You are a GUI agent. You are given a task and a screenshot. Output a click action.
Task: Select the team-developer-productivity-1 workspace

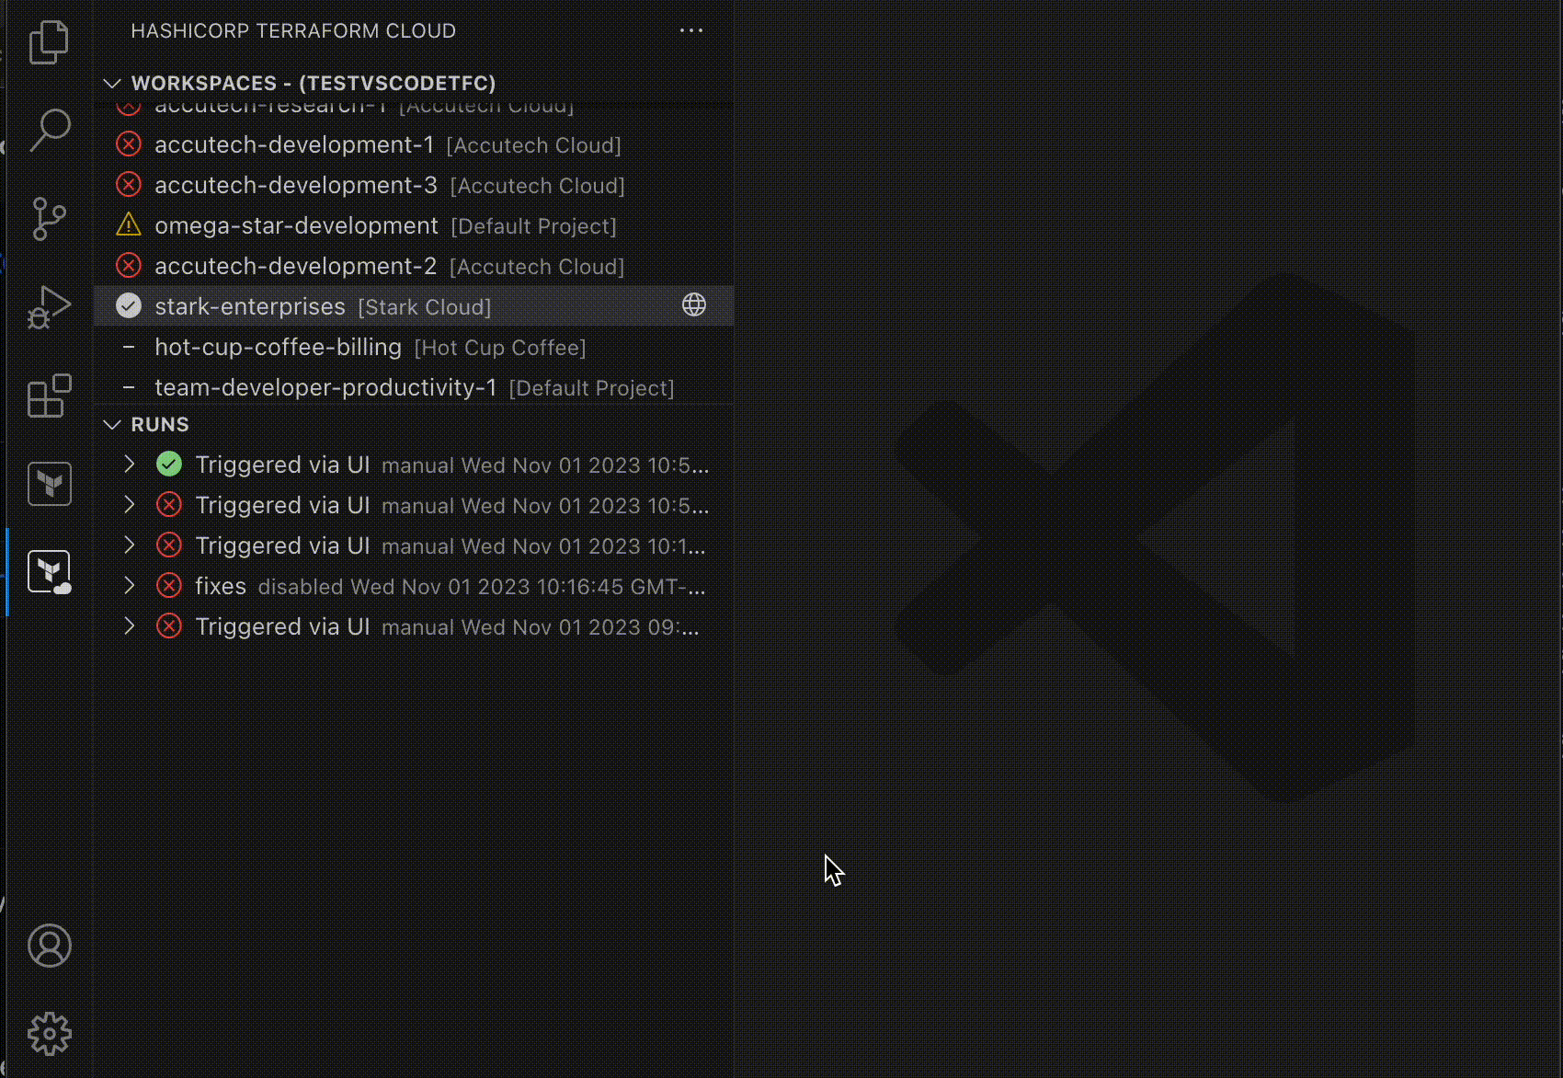pos(415,387)
